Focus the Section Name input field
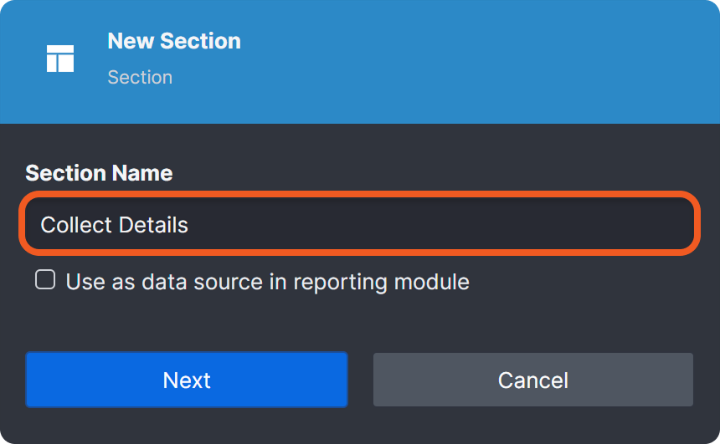Viewport: 720px width, 444px height. (360, 224)
